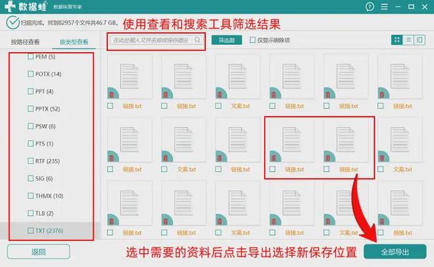Maximize the 数据蛙 window
This screenshot has height=267, width=434.
coord(411,7)
